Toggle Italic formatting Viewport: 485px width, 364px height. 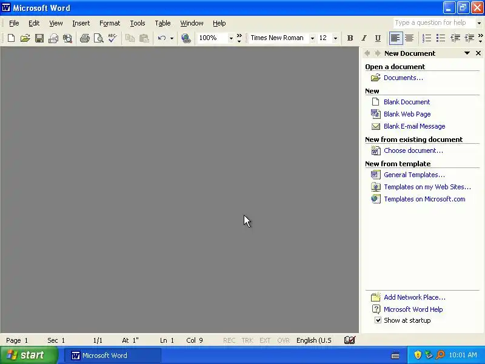364,38
